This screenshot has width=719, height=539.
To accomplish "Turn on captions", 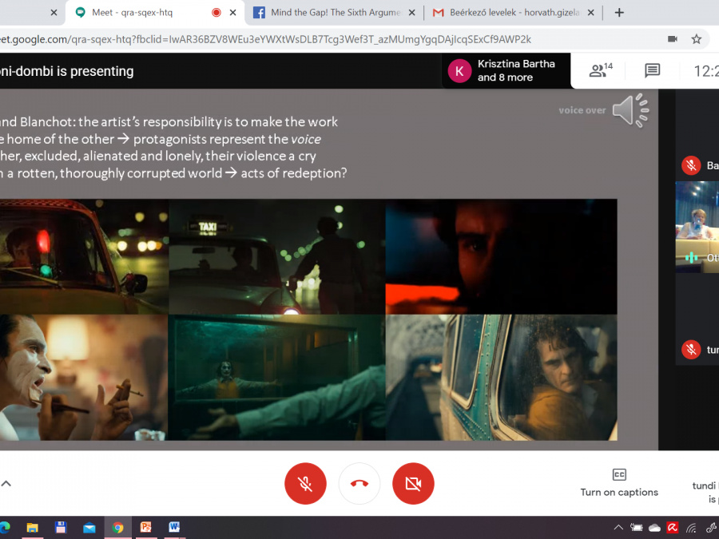I will 619,483.
